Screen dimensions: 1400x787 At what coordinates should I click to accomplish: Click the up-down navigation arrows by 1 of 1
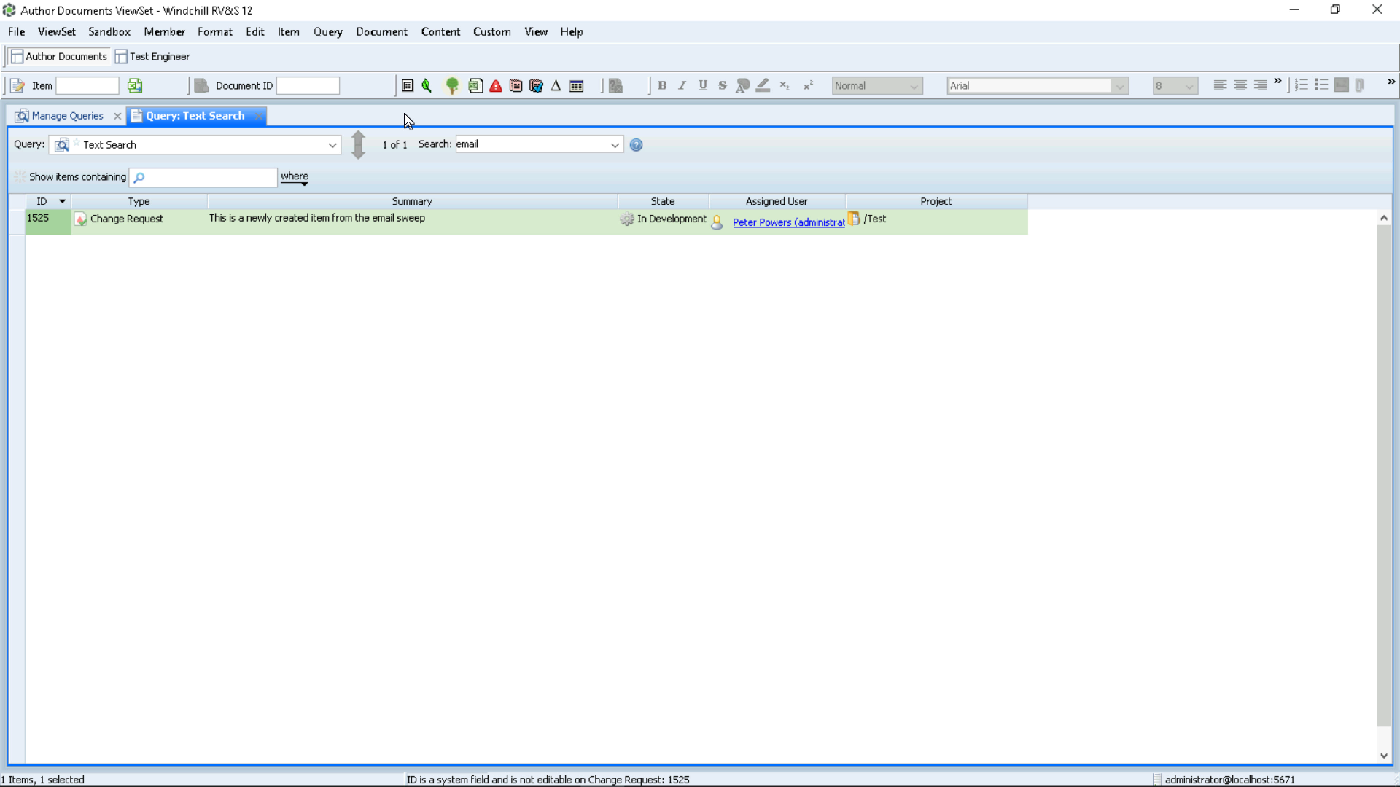tap(358, 144)
